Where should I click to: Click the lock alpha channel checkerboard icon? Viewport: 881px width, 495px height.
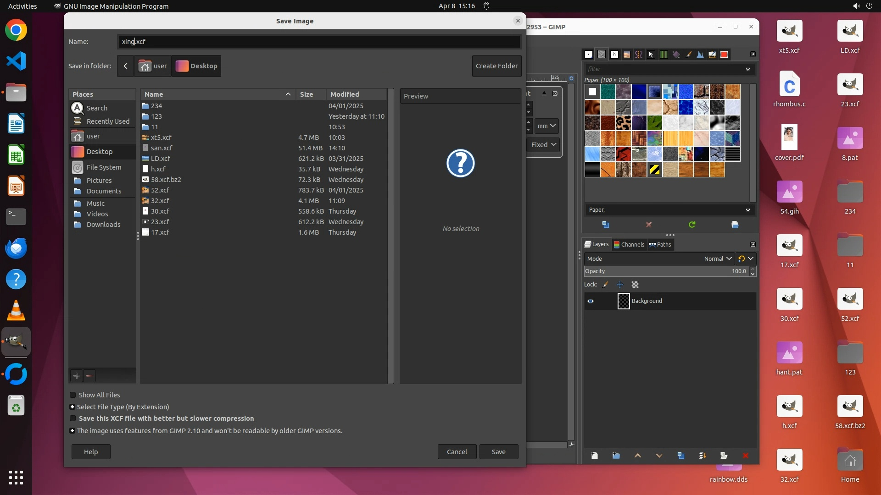[635, 285]
